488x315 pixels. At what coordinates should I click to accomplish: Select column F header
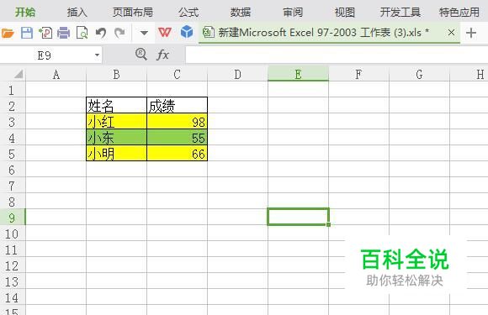coord(358,75)
